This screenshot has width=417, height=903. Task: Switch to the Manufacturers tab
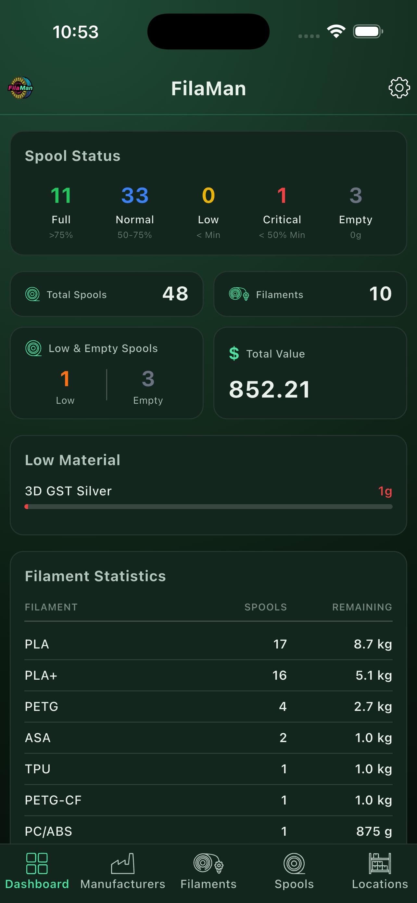click(123, 873)
